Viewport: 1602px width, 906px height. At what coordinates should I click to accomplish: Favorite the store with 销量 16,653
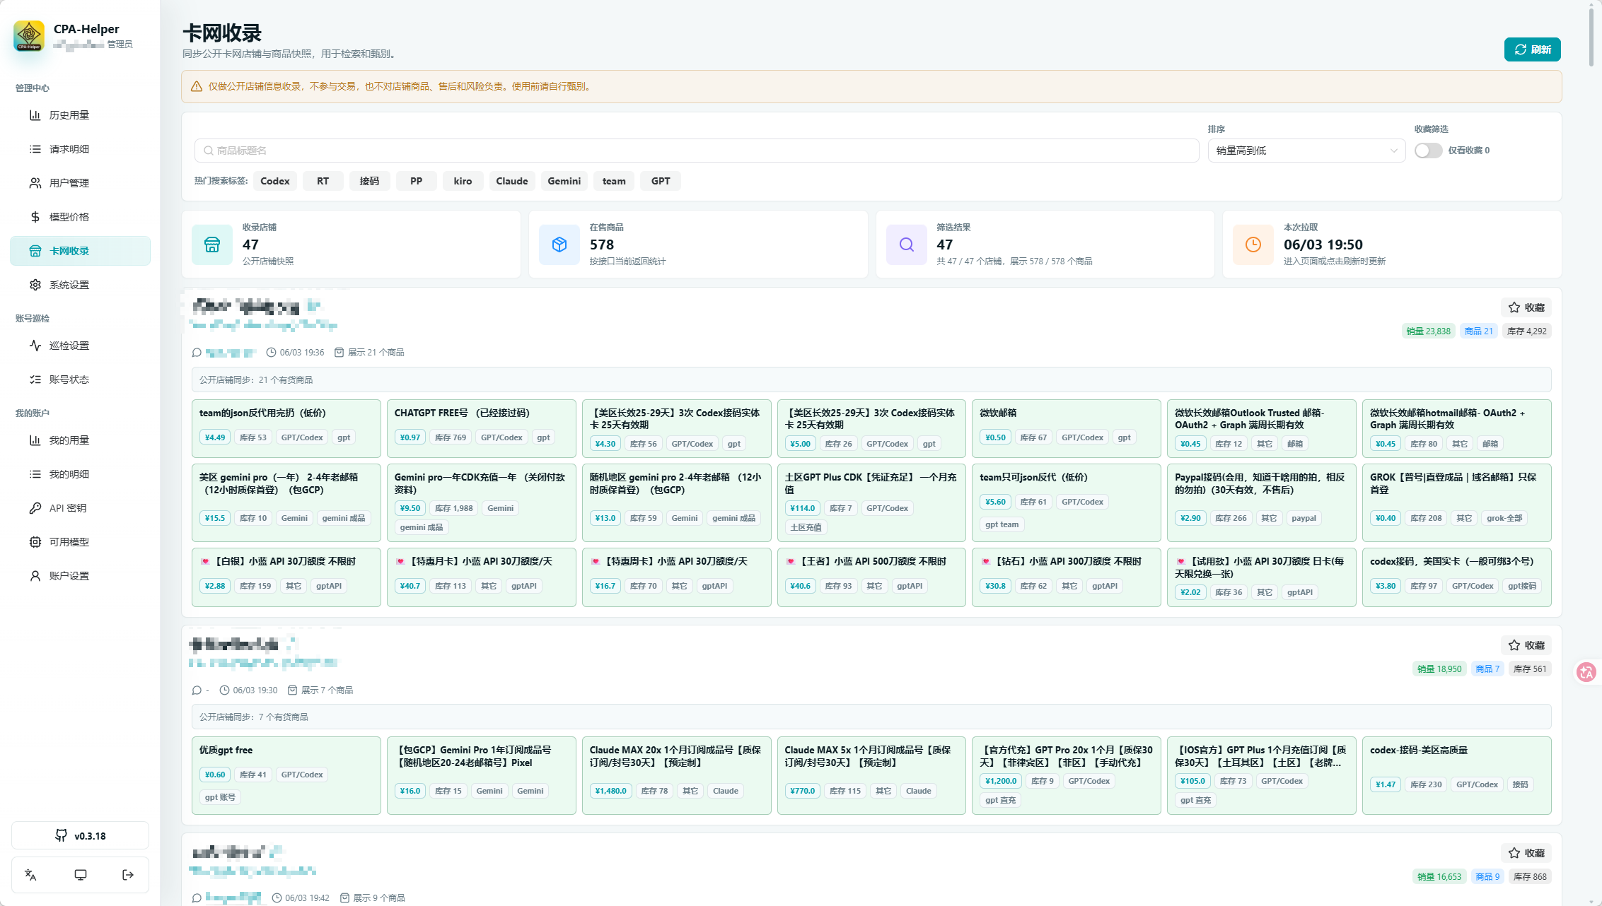click(1526, 853)
